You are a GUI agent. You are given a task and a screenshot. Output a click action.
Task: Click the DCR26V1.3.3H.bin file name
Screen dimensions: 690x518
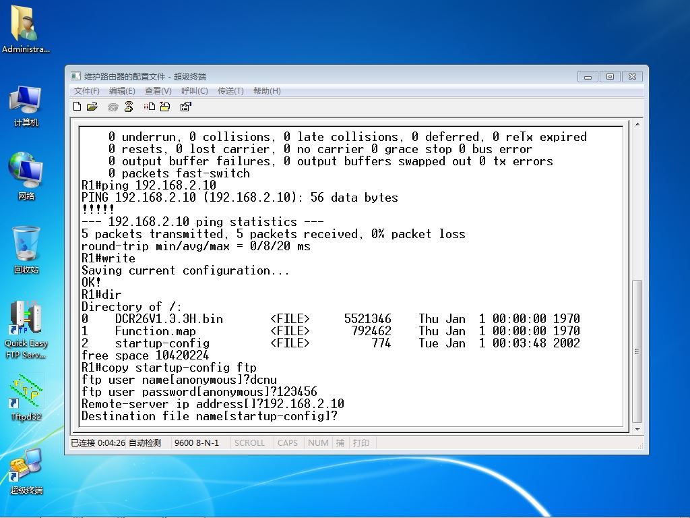(169, 318)
